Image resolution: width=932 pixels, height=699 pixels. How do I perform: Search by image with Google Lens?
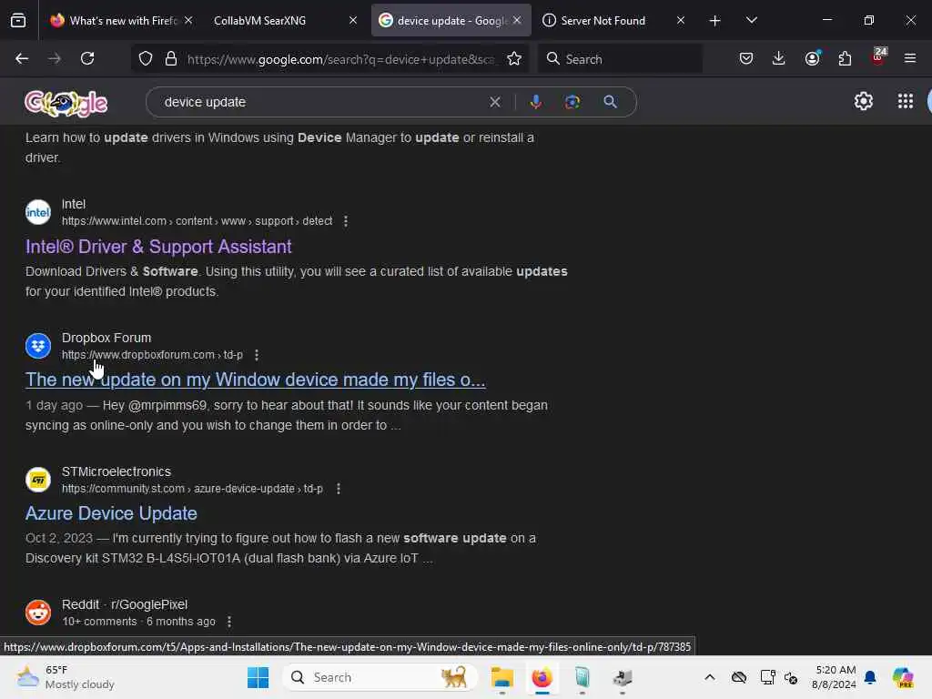coord(572,102)
